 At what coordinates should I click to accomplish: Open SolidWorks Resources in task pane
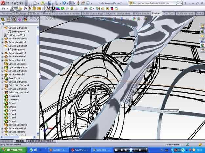[x=202, y=26]
